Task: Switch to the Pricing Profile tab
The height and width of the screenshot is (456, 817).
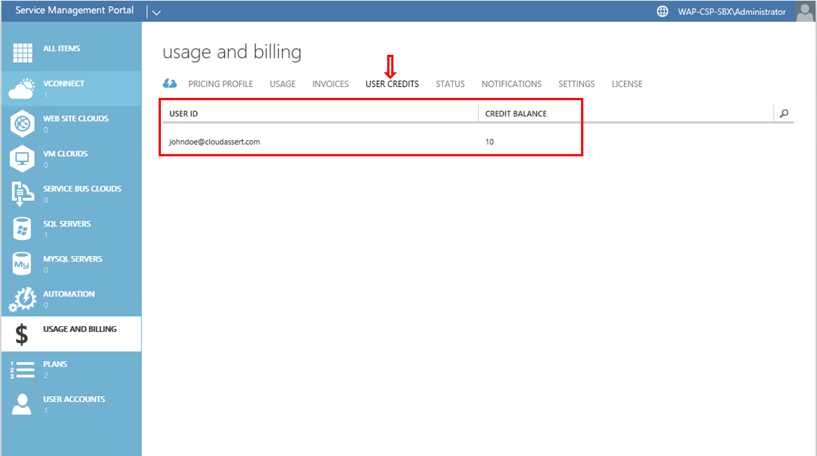Action: pos(221,84)
